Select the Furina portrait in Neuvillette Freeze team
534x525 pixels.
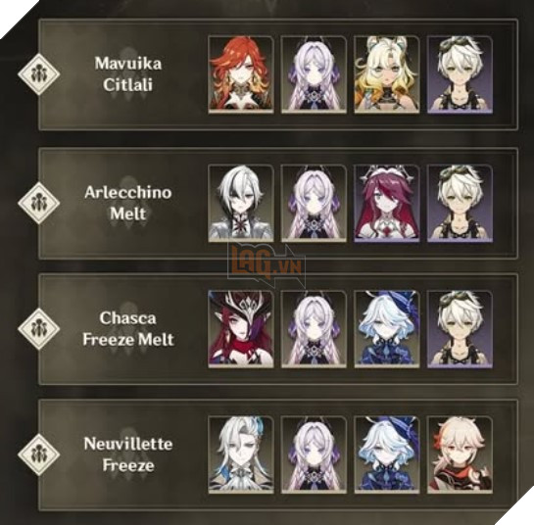coord(387,454)
